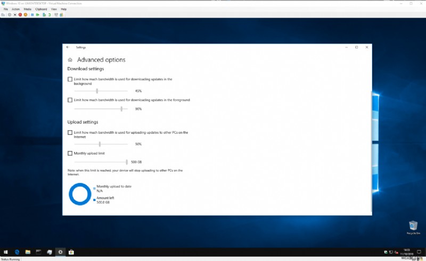The image size is (426, 261).
Task: Click the tray icon with the red badge
Action: click(x=396, y=252)
